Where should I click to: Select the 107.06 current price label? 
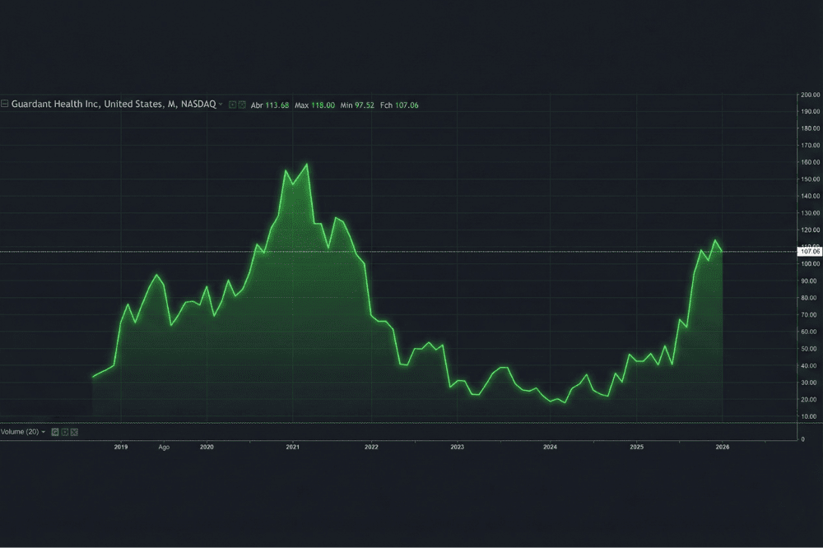click(x=811, y=252)
